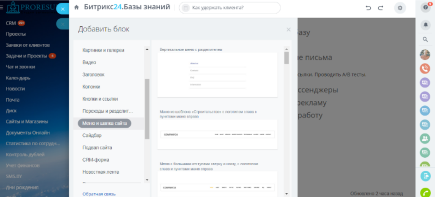The width and height of the screenshot is (435, 197).
Task: Select the CRM-форма block category
Action: 96,160
